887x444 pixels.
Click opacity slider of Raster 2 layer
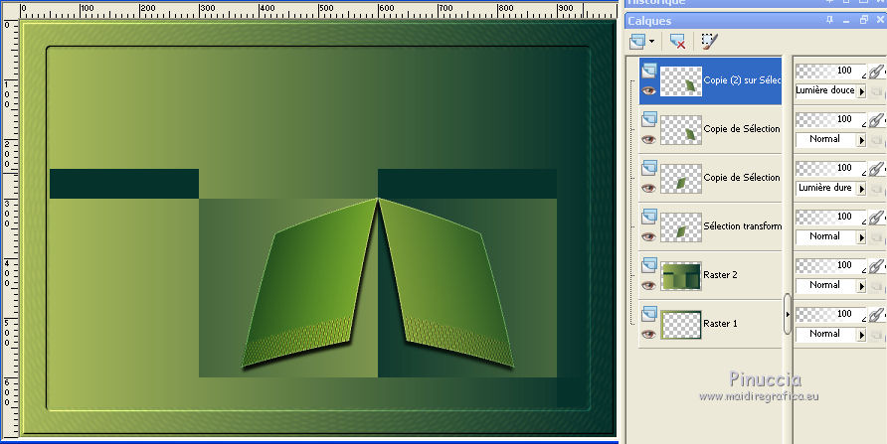[830, 265]
